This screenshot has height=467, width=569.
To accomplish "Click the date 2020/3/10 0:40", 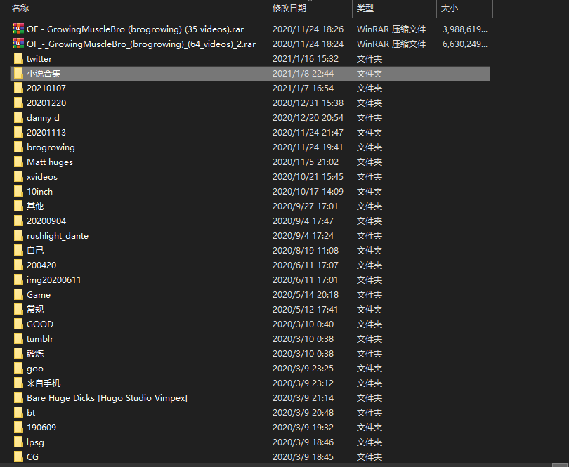I will click(303, 324).
